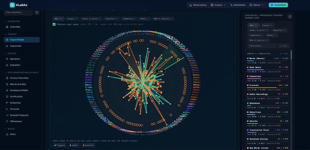
Task: Open the Simulation nav item
Action: (x=238, y=5)
